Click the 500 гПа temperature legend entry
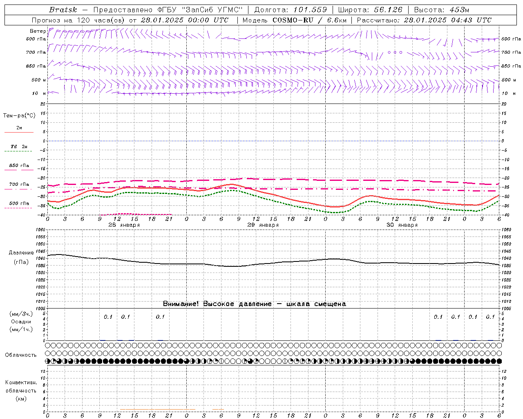 point(19,203)
